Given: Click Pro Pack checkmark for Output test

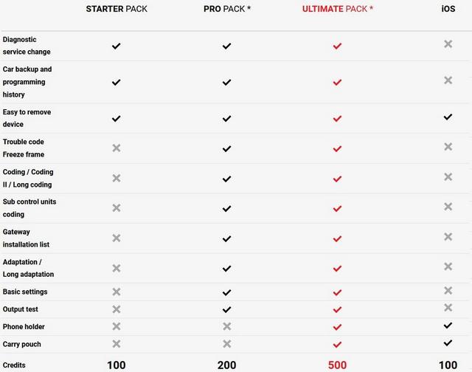Looking at the screenshot, I should [226, 309].
